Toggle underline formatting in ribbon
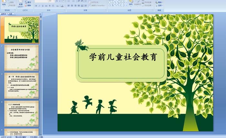The image size is (226, 138). 43,6
